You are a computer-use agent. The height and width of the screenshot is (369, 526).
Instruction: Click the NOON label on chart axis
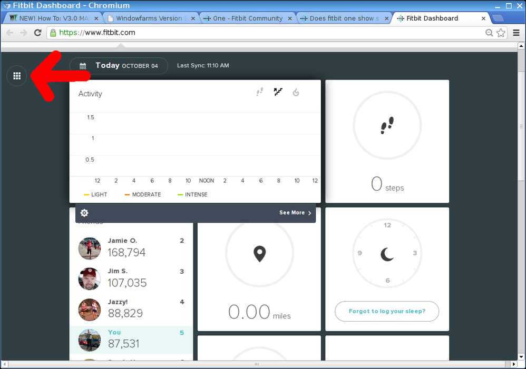[x=206, y=181]
